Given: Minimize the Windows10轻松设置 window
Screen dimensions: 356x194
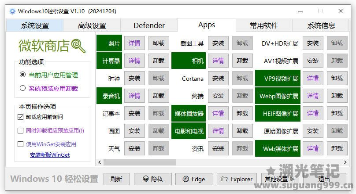Looking at the screenshot, I should click(300, 11).
